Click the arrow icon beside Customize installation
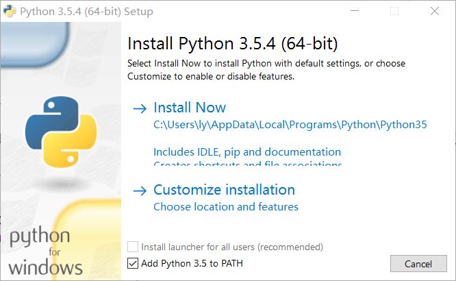Screen dimensions: 456x281 pyautogui.click(x=140, y=191)
